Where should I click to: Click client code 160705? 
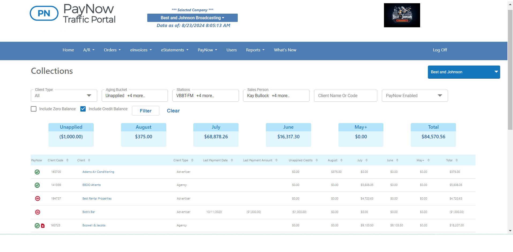(56, 172)
